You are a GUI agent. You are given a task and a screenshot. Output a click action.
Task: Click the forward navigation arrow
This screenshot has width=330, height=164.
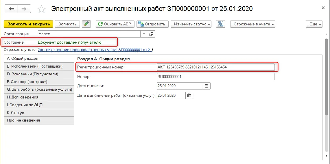point(24,9)
